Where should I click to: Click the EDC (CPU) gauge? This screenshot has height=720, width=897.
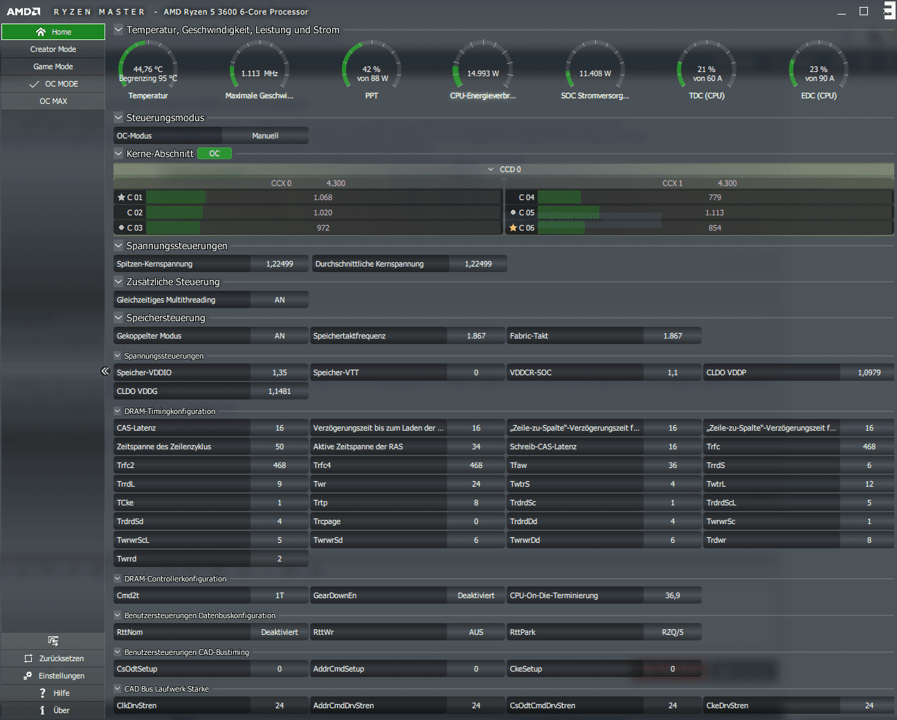pos(819,69)
